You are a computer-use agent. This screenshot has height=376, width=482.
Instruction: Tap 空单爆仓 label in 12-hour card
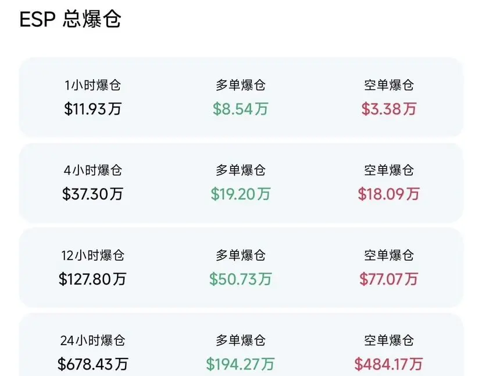tap(389, 256)
